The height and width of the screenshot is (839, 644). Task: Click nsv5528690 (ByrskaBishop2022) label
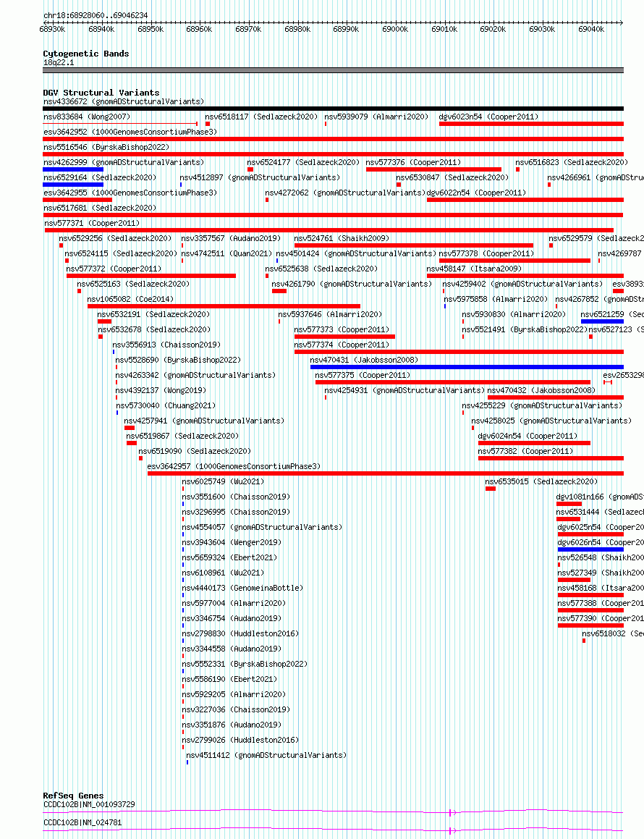[179, 360]
